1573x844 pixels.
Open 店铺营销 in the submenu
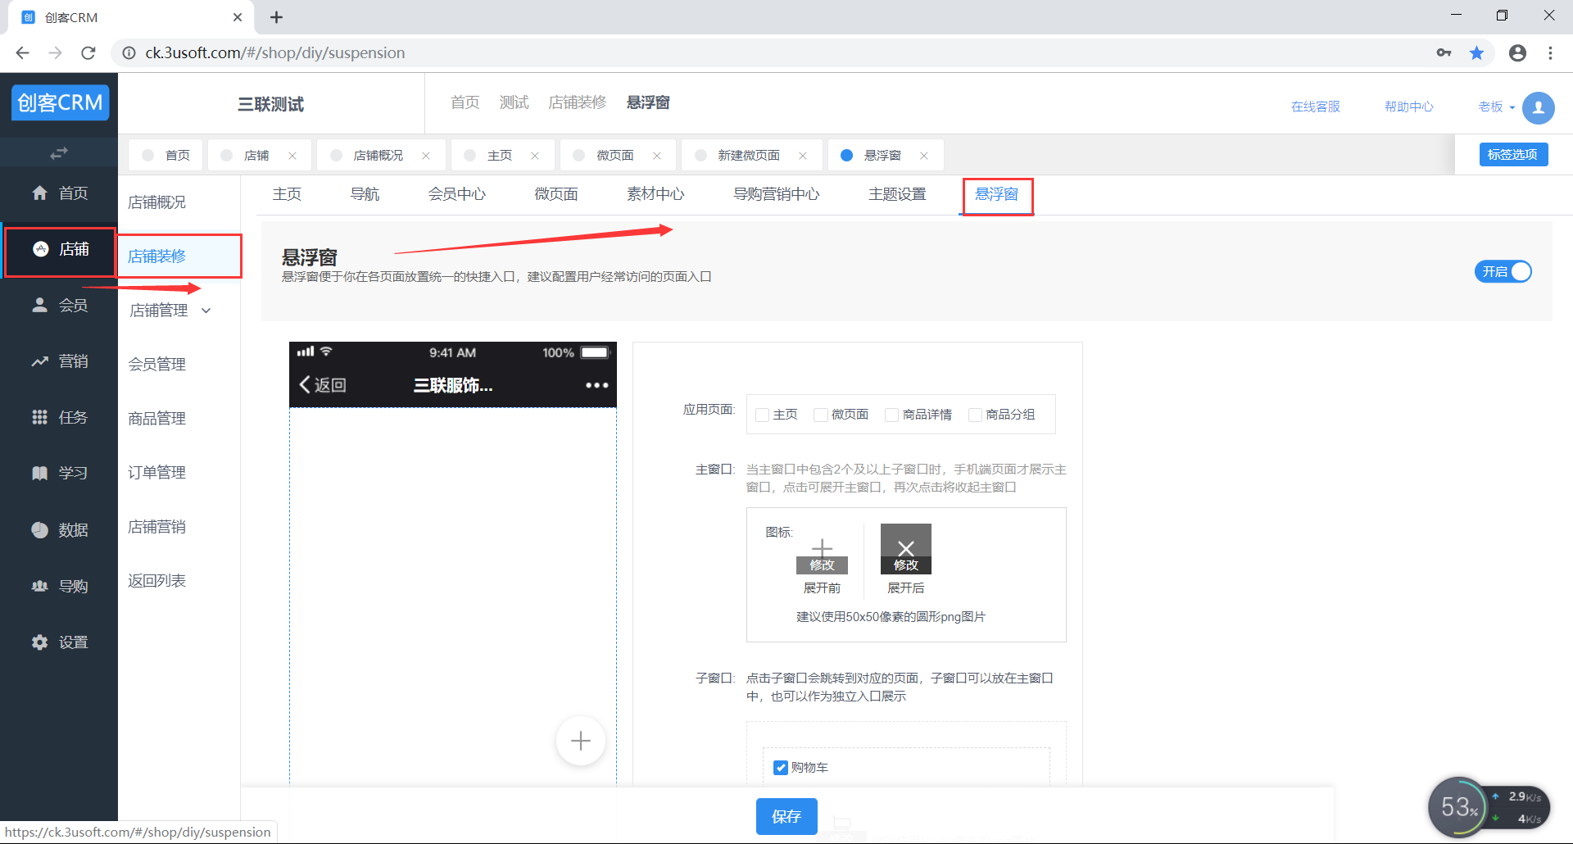tap(157, 527)
